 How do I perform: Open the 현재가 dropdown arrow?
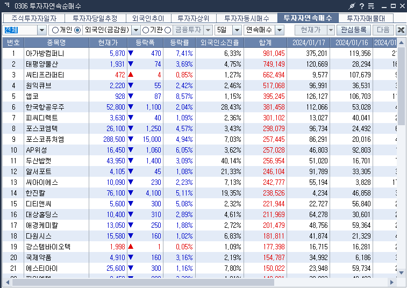(x=331, y=30)
